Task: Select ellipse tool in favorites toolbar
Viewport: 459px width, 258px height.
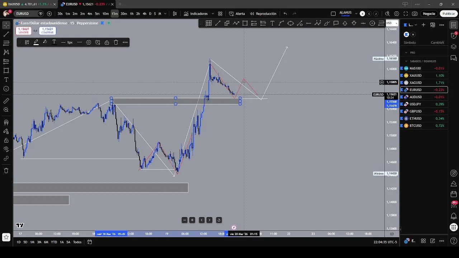Action: (290, 23)
